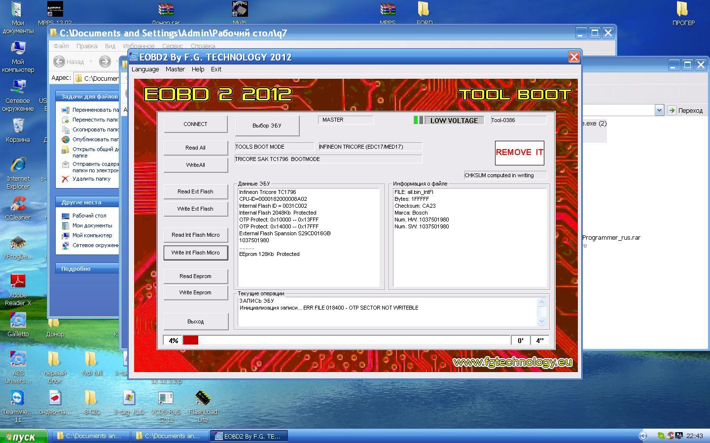Click the Назад back arrow in q7 window

[59, 62]
